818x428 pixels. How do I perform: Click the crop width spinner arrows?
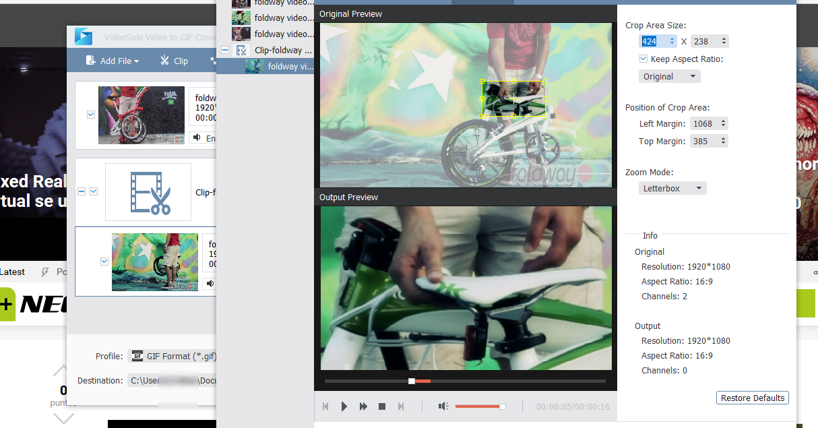pyautogui.click(x=672, y=41)
